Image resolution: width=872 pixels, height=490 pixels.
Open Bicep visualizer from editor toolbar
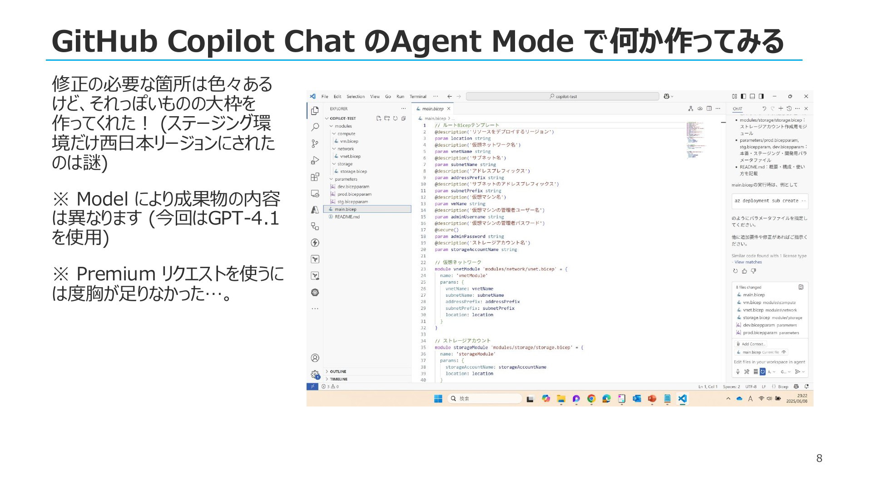[x=691, y=108]
